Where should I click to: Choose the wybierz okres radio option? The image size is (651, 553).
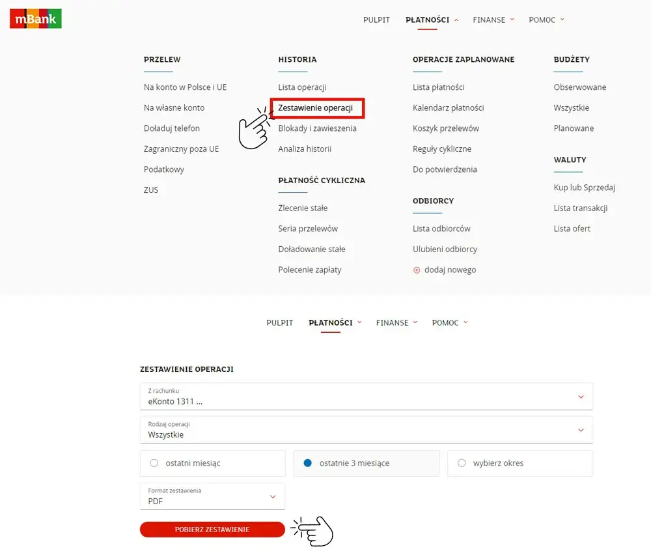[x=462, y=463]
